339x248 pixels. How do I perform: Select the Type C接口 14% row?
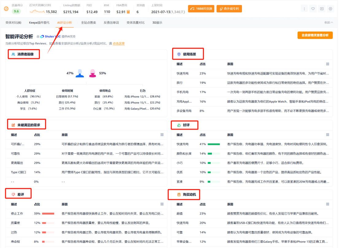click(x=86, y=172)
